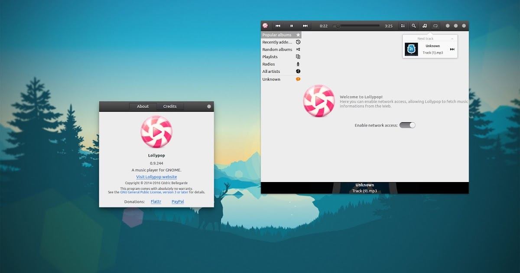
Task: Click the microphone icon beside Radios
Action: (298, 64)
